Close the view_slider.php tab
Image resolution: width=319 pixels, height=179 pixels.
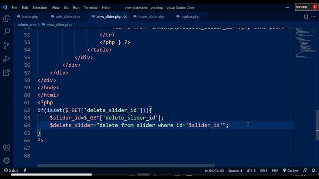[125, 17]
